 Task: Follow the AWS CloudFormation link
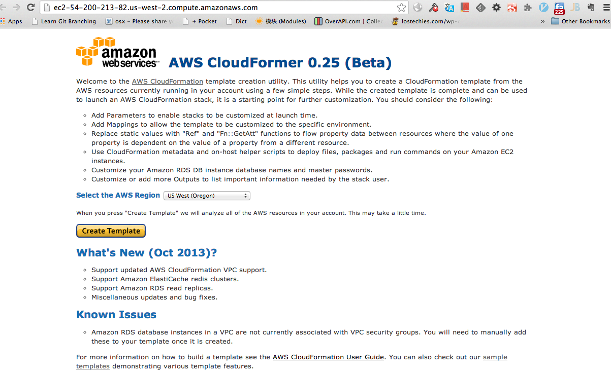(x=168, y=81)
